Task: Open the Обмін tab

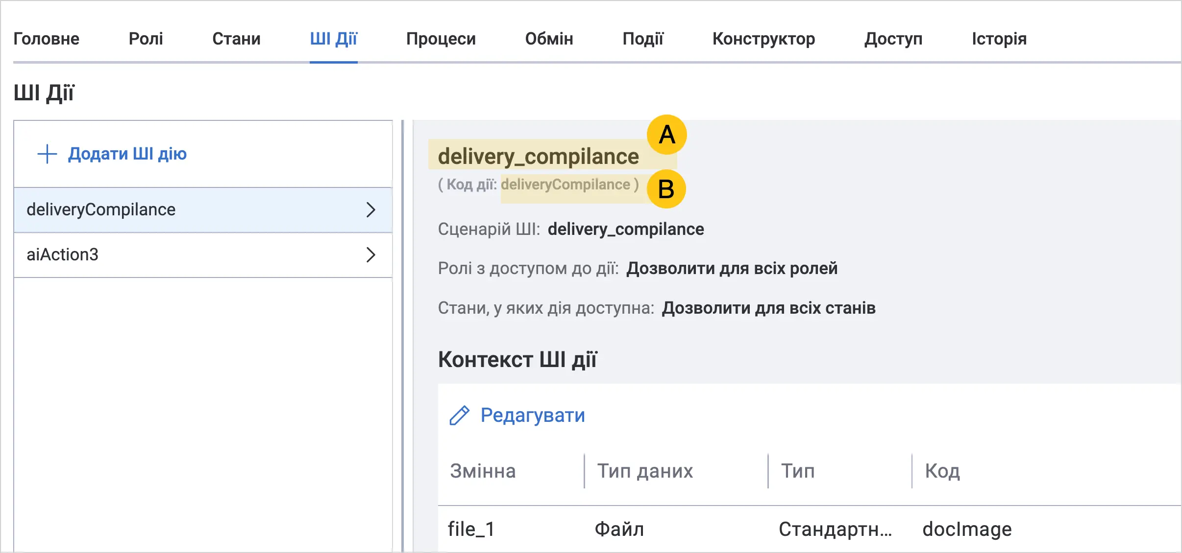Action: click(x=549, y=39)
